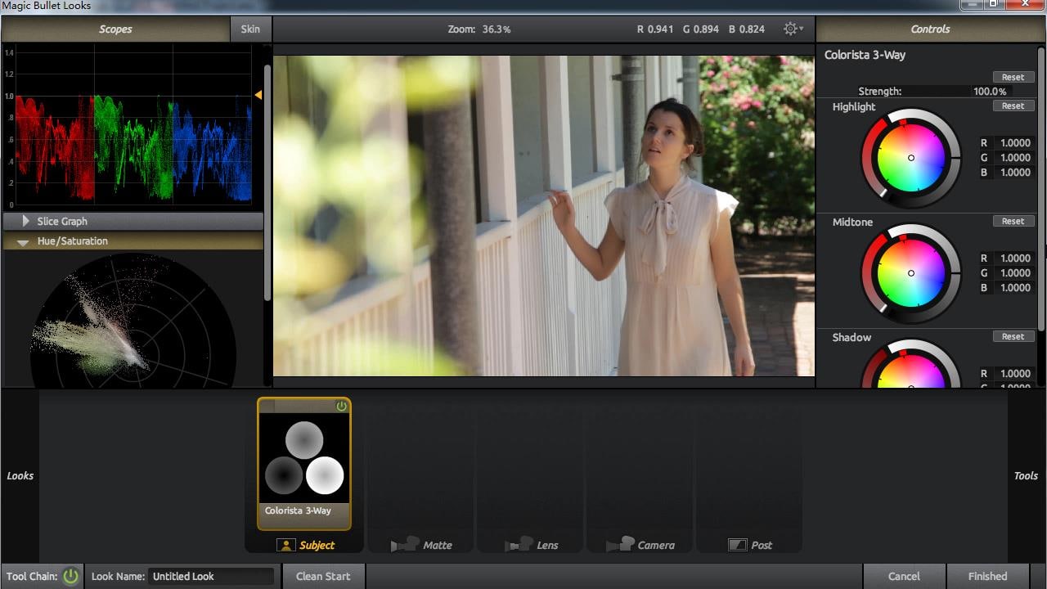Open the Tools drawer

point(1026,475)
